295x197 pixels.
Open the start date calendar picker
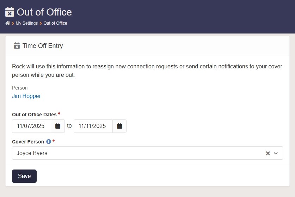click(58, 126)
